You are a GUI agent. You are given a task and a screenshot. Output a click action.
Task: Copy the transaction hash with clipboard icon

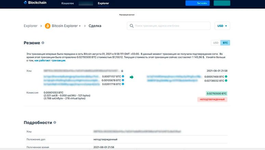(122, 71)
